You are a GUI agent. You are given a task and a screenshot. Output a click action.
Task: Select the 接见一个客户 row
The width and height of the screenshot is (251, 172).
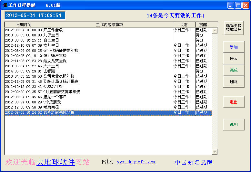pos(108,97)
